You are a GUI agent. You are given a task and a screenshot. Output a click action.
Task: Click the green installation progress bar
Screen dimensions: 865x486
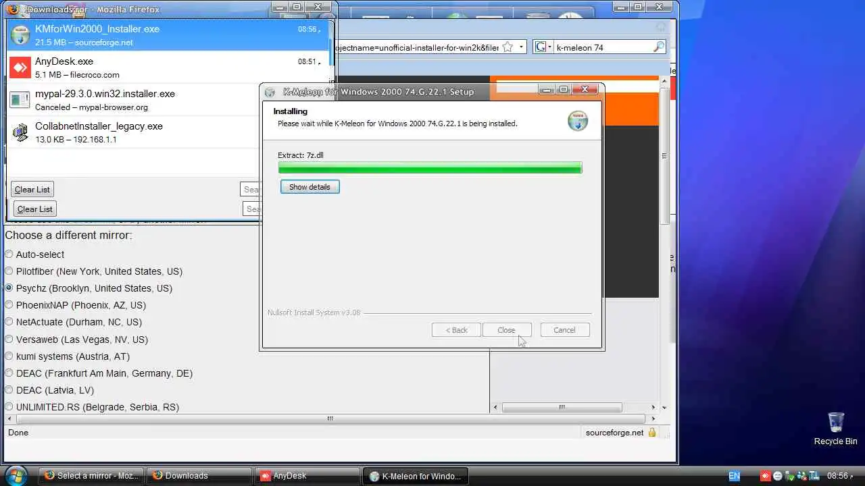click(x=430, y=167)
